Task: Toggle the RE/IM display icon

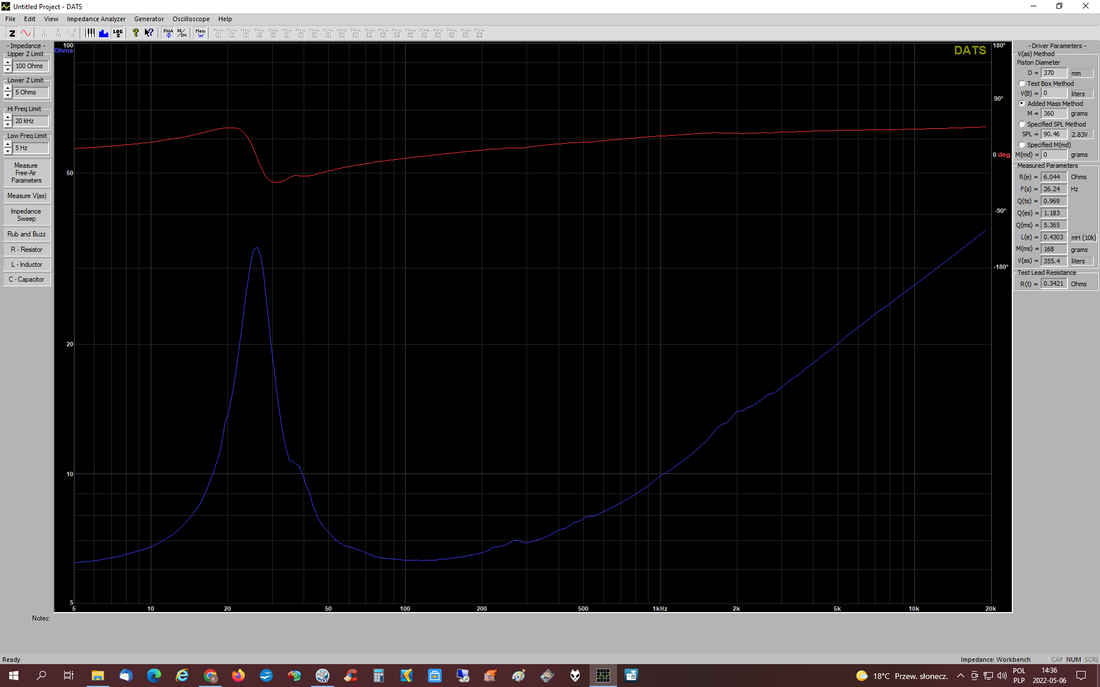Action: 182,33
